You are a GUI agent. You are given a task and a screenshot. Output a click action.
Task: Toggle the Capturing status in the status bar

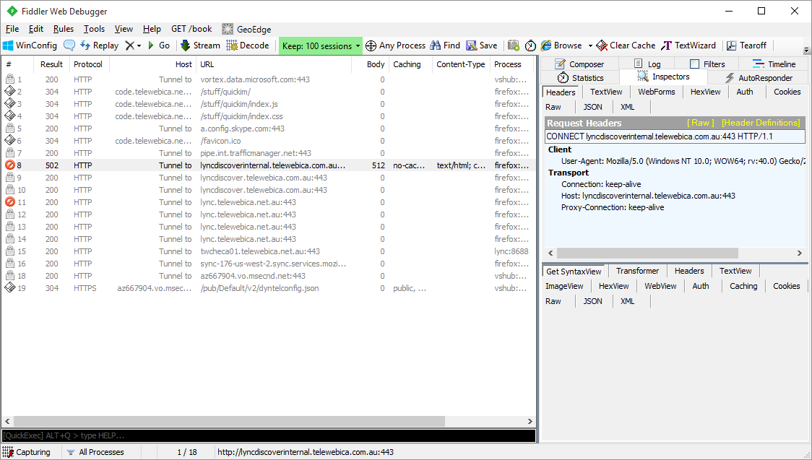tap(27, 452)
